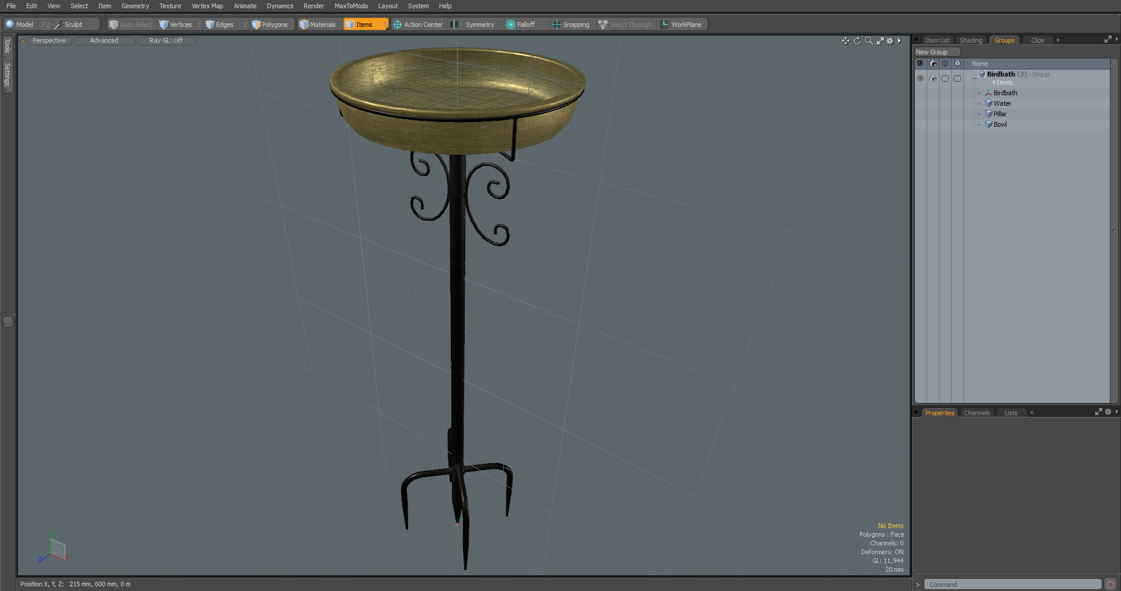Toggle render camera for Birdbath group
1121x591 pixels.
coord(933,78)
